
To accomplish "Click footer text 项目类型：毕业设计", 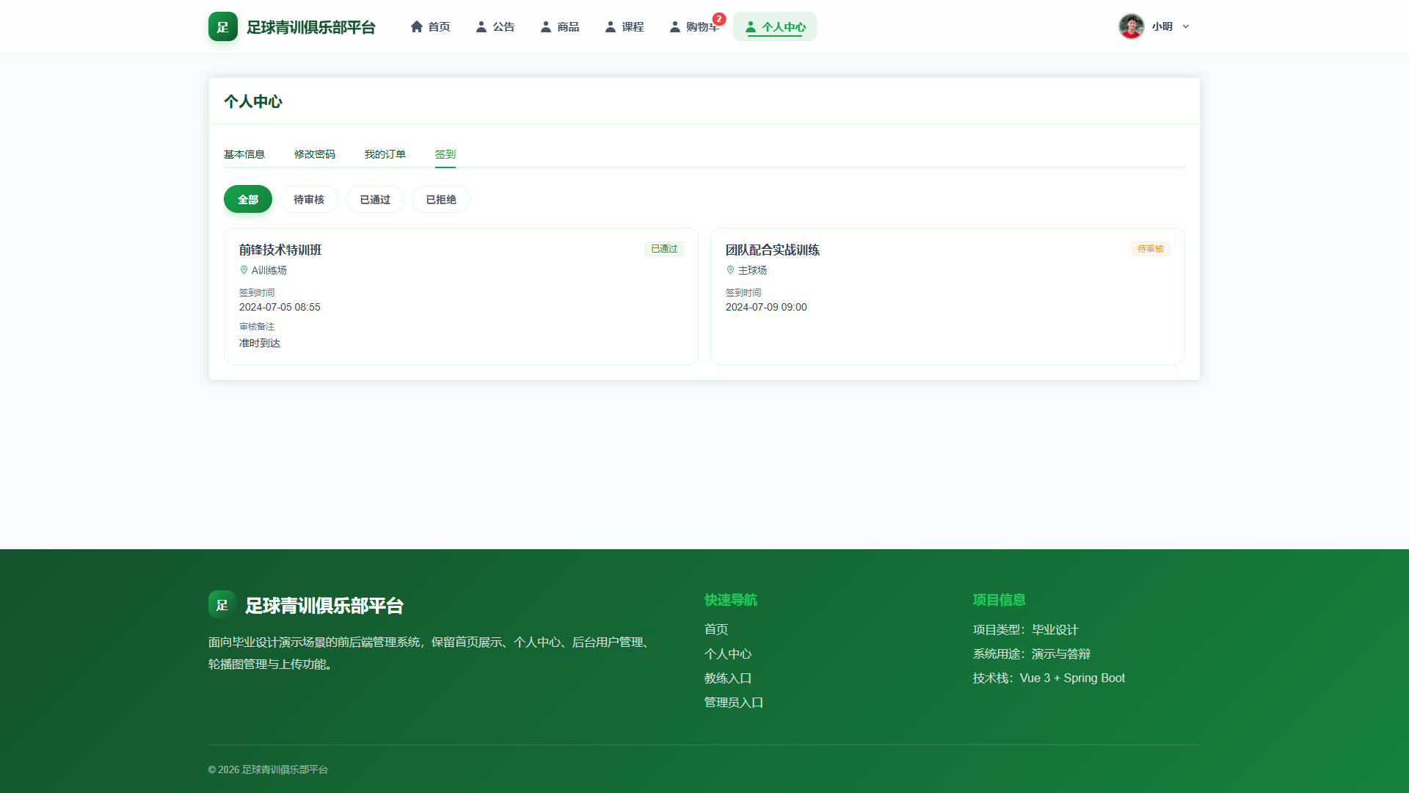I will pos(1026,629).
